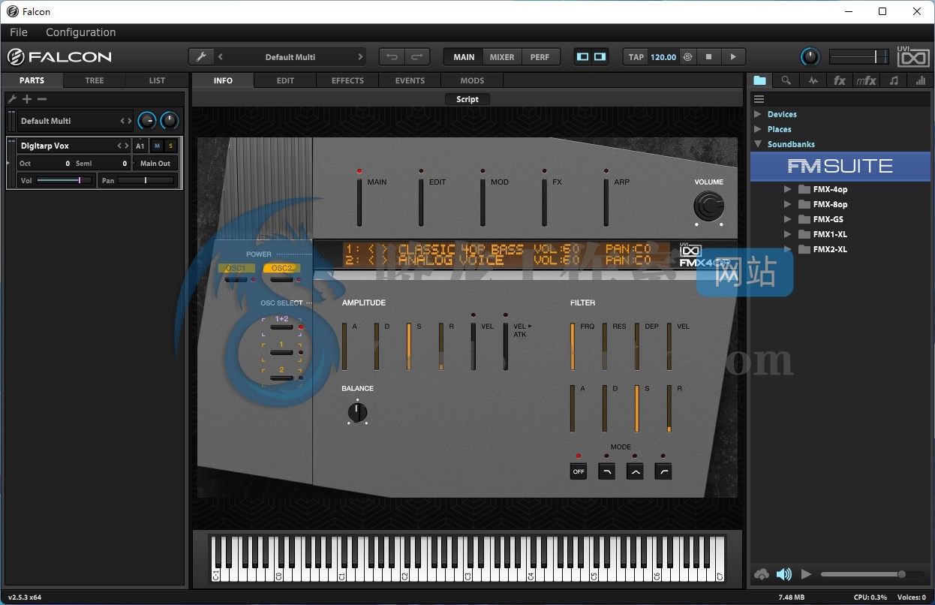The height and width of the screenshot is (605, 935).
Task: Toggle the right sidebar panel view icon
Action: [x=600, y=57]
